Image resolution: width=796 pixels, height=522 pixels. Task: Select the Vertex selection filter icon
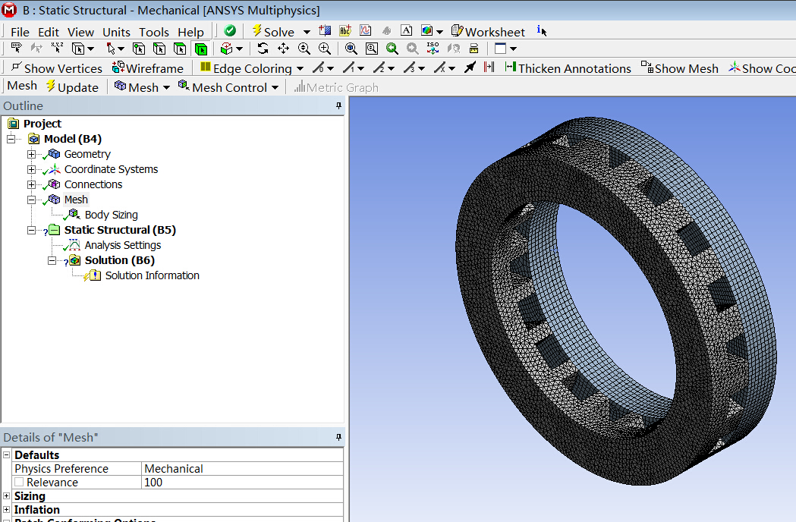pos(139,49)
